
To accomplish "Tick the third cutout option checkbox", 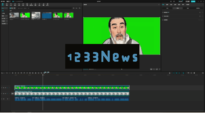I will tap(163, 20).
